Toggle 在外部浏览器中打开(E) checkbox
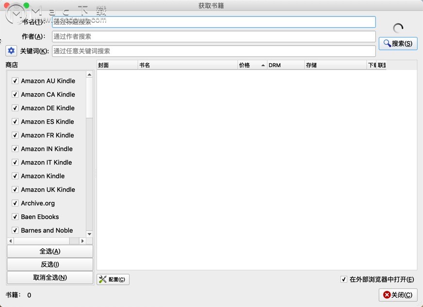Screen dimensions: 423x307 343,279
